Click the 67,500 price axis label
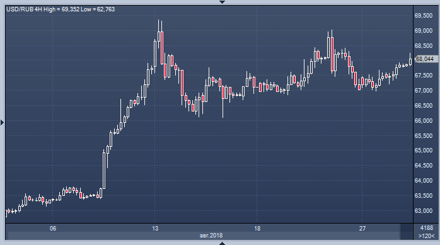Viewport: 440px width, 245px height. (424, 76)
